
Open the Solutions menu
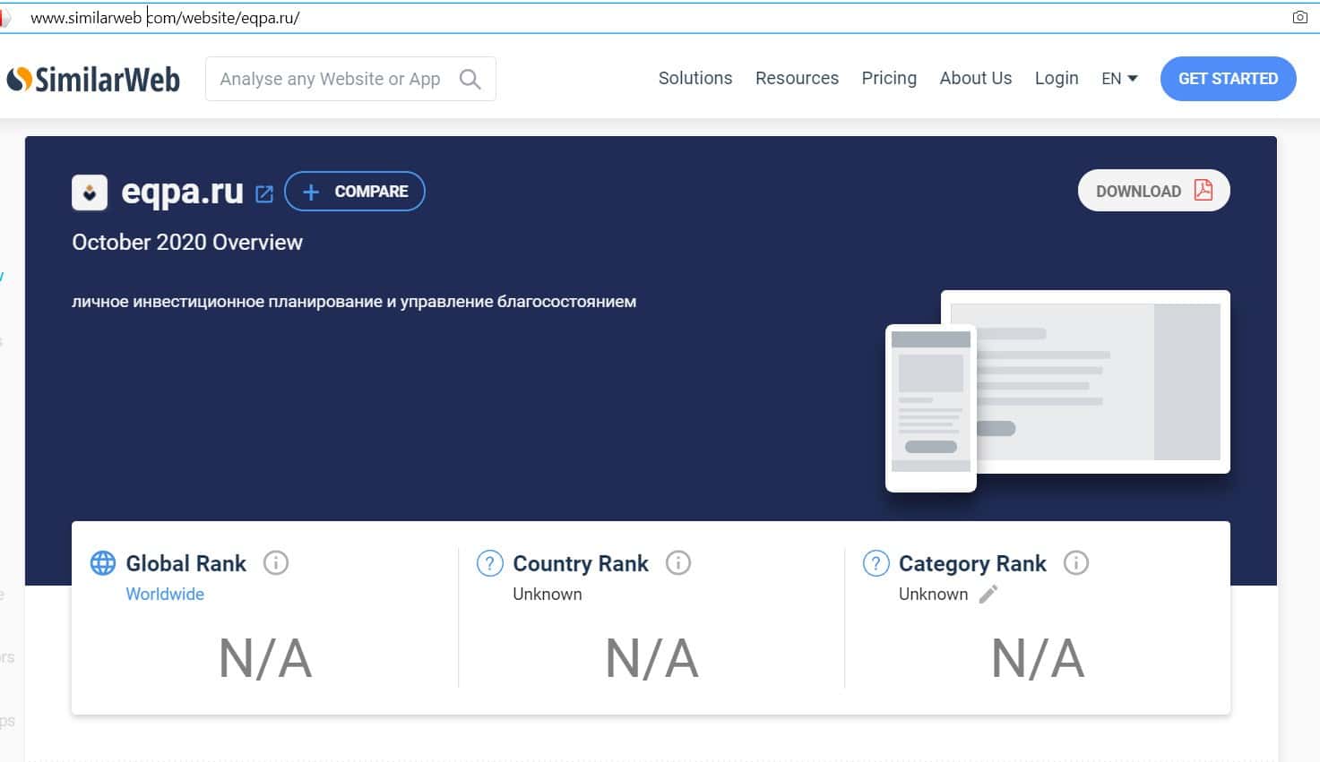[695, 79]
